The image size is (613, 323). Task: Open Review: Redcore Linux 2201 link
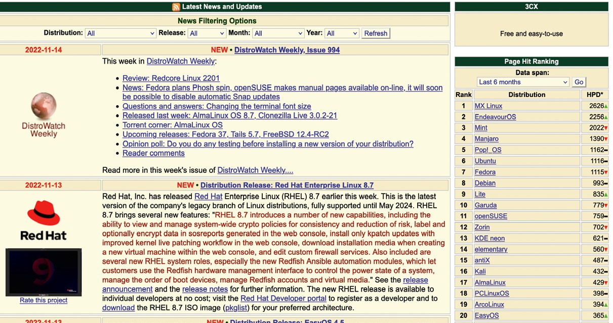point(171,78)
